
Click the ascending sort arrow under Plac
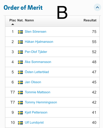[x=13, y=24]
